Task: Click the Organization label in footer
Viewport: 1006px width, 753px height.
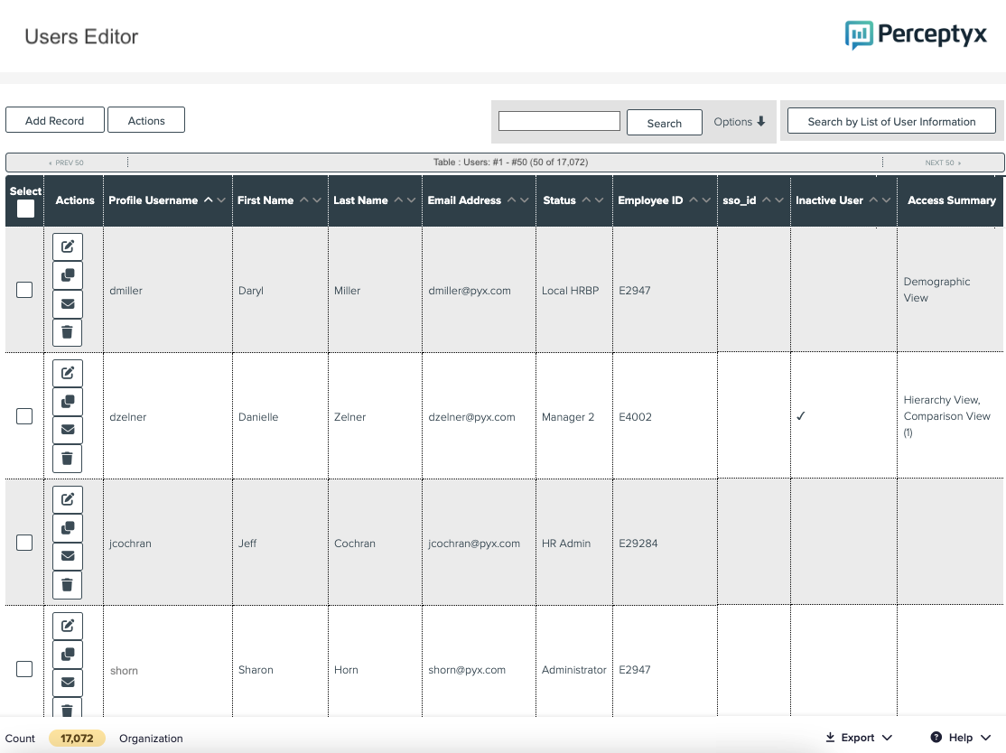Action: click(x=151, y=739)
